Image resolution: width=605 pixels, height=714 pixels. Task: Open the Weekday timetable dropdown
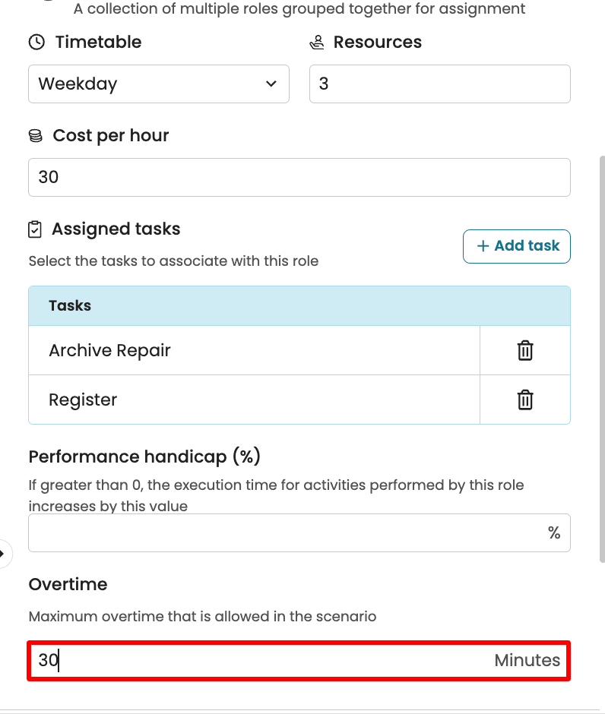tap(158, 84)
